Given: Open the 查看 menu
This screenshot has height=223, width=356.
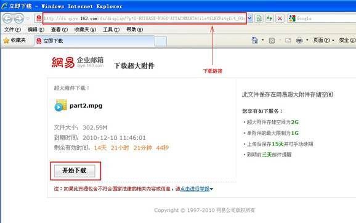Looking at the screenshot, I should point(59,30).
